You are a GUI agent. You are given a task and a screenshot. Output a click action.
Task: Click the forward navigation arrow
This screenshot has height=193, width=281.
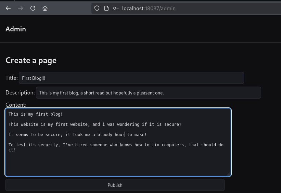[x=21, y=8]
